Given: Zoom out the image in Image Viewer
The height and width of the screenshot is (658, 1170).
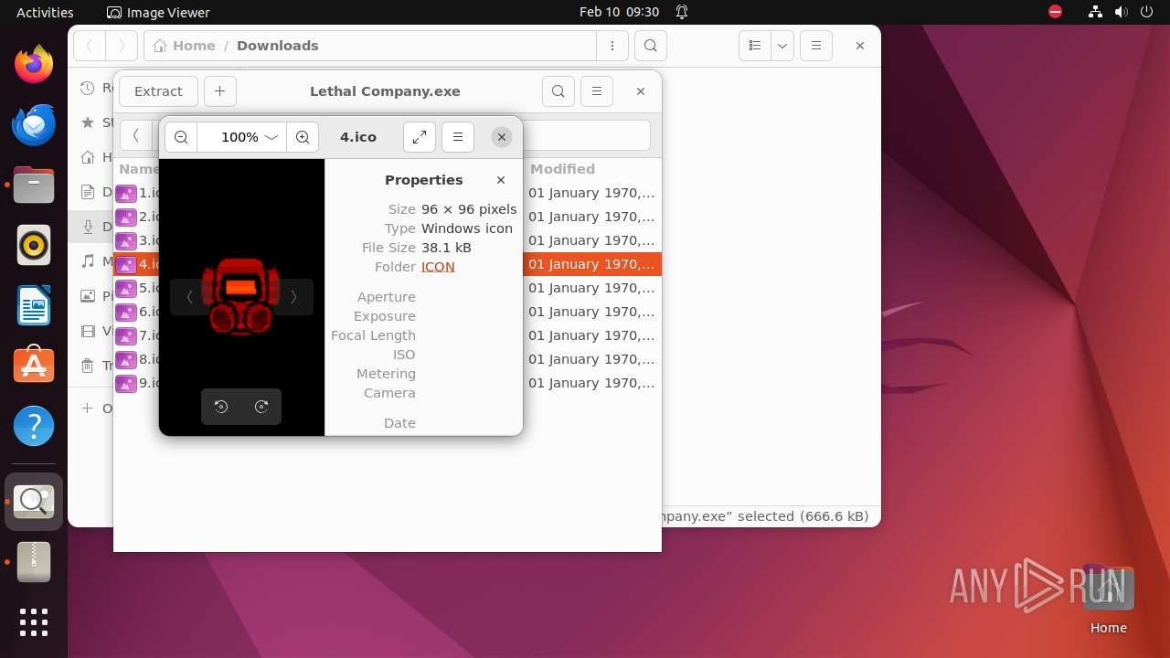Looking at the screenshot, I should coord(181,137).
